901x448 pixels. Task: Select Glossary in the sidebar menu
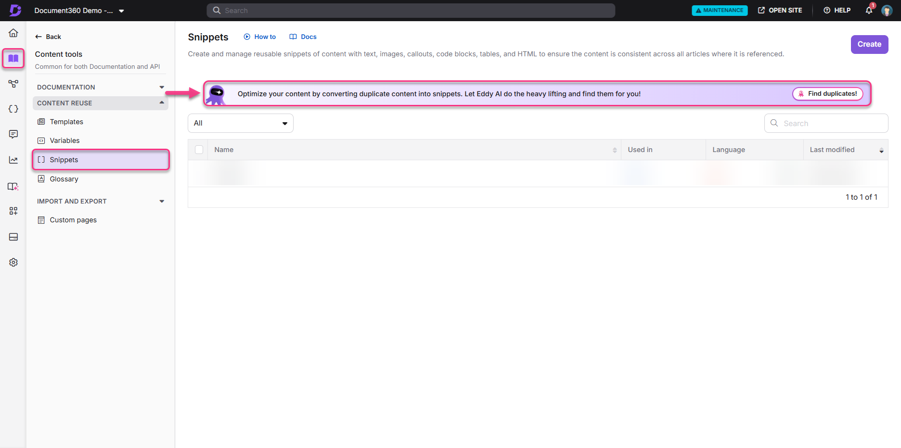(64, 179)
